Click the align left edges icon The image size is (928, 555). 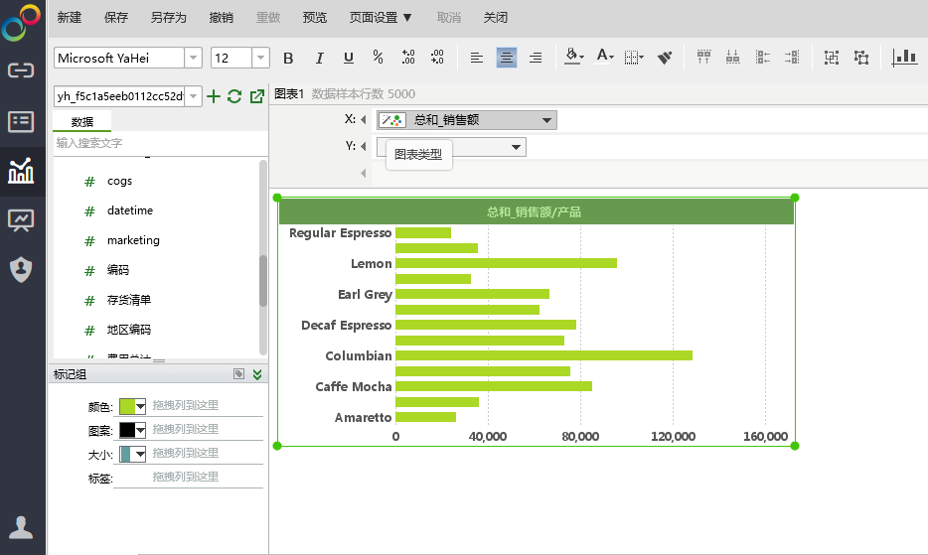point(763,58)
